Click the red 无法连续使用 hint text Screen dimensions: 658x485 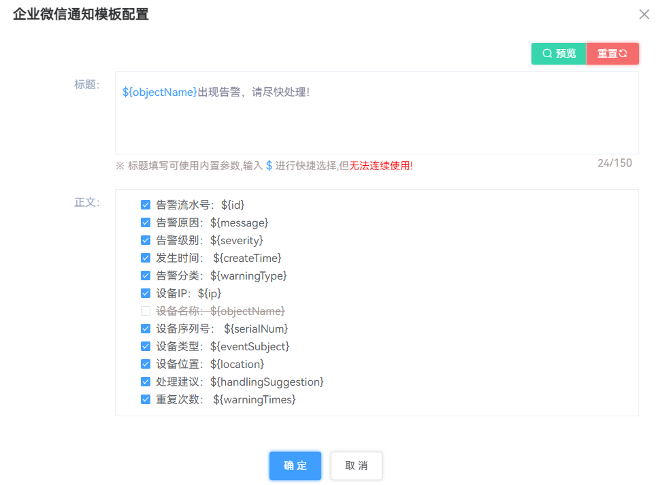pyautogui.click(x=380, y=166)
